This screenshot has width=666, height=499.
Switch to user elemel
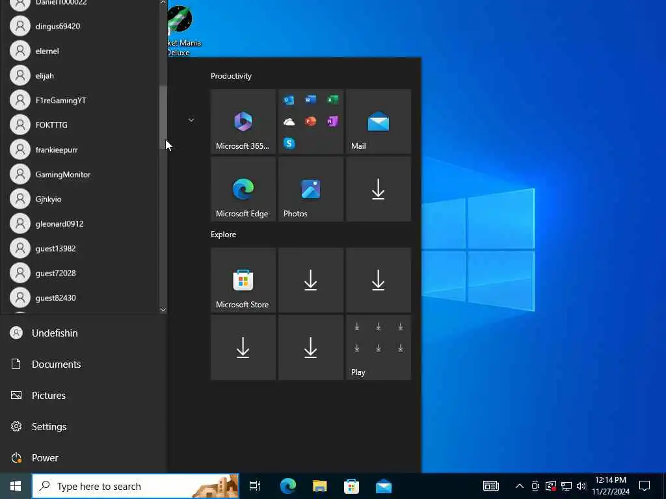pyautogui.click(x=80, y=51)
